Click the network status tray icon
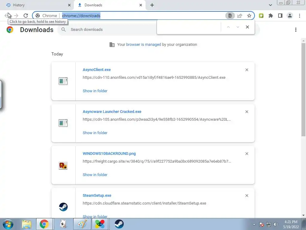The height and width of the screenshot is (230, 306). pos(269,224)
